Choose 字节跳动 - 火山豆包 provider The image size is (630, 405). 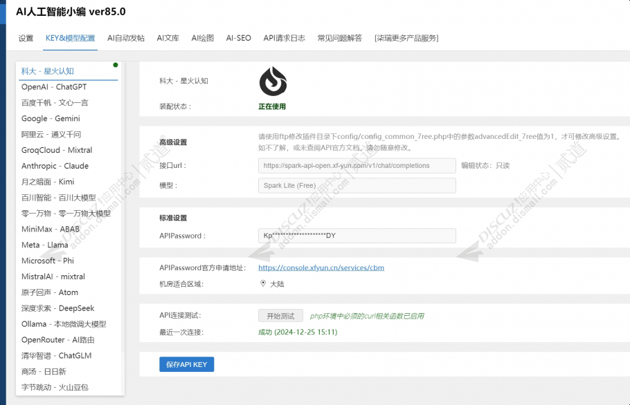[x=55, y=387]
